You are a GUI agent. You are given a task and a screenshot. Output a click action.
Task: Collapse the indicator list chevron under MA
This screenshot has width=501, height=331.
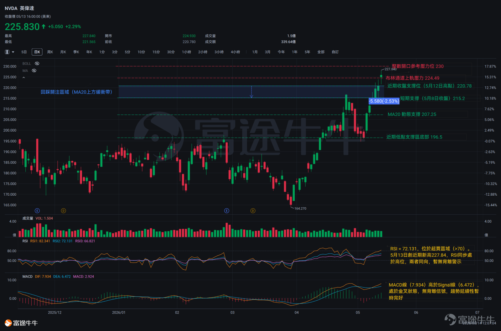coord(24,78)
